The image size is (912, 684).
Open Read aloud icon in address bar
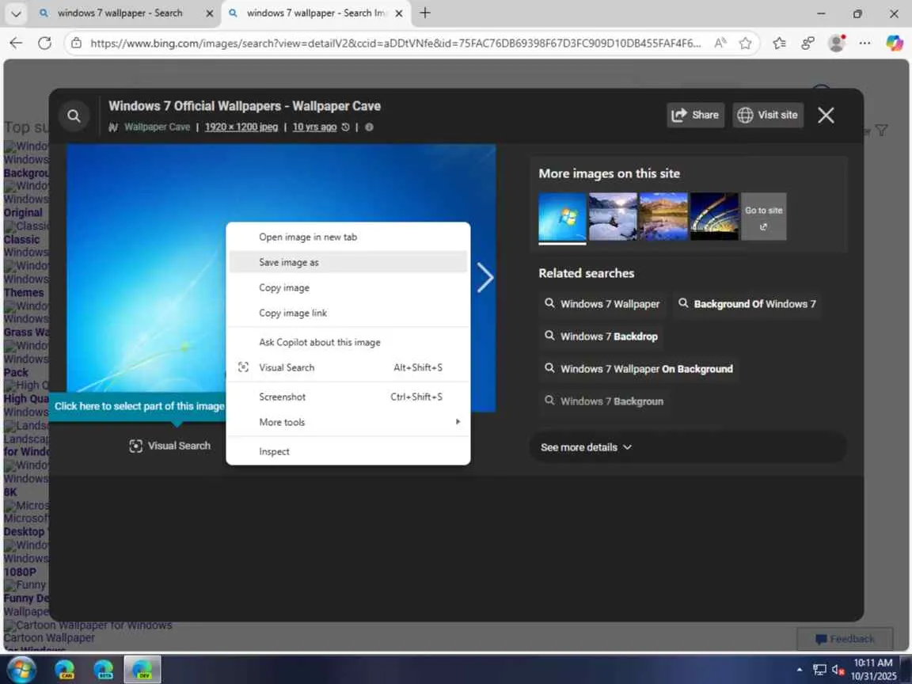pyautogui.click(x=720, y=43)
